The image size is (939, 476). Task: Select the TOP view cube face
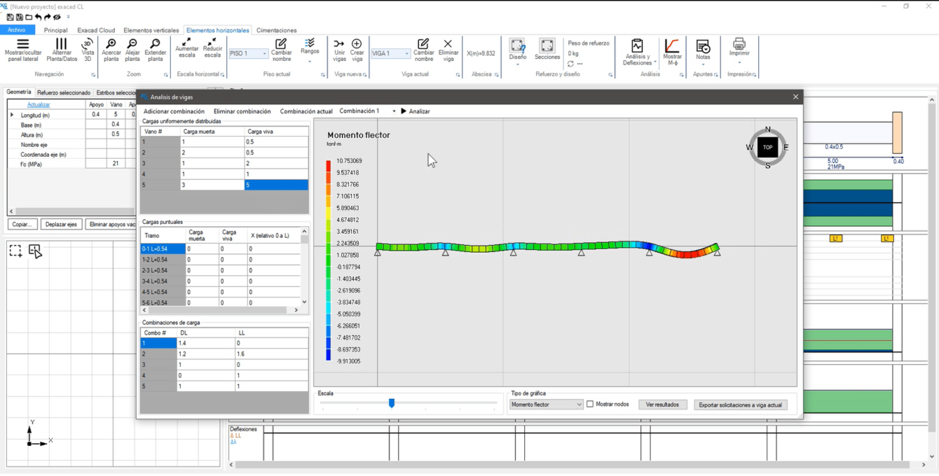point(767,147)
